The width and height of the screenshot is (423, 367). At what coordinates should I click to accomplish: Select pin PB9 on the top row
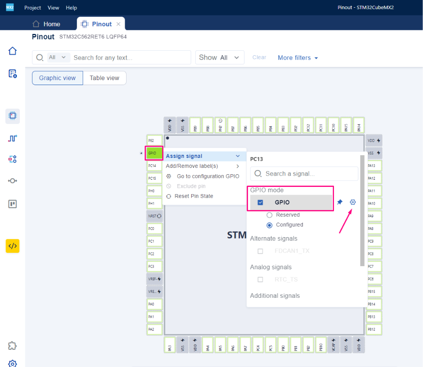[x=195, y=125]
